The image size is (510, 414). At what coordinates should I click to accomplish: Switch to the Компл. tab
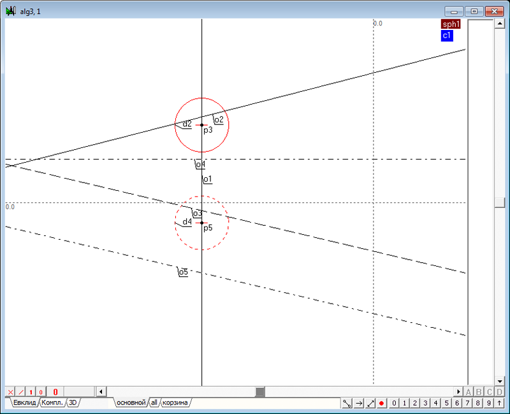pos(52,403)
